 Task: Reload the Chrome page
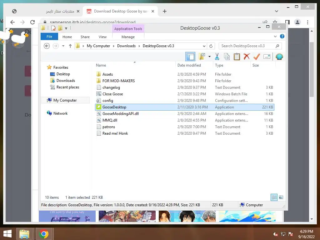(32, 22)
